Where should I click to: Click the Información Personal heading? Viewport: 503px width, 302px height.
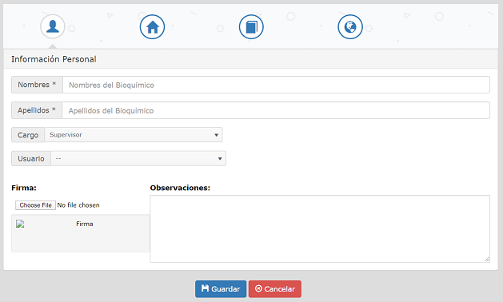point(54,59)
